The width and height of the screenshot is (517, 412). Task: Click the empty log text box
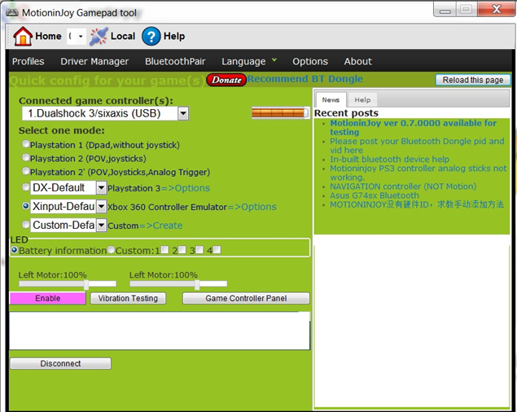[x=159, y=331]
